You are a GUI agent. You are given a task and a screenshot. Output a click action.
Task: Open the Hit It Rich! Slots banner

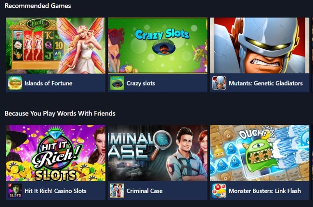[55, 153]
